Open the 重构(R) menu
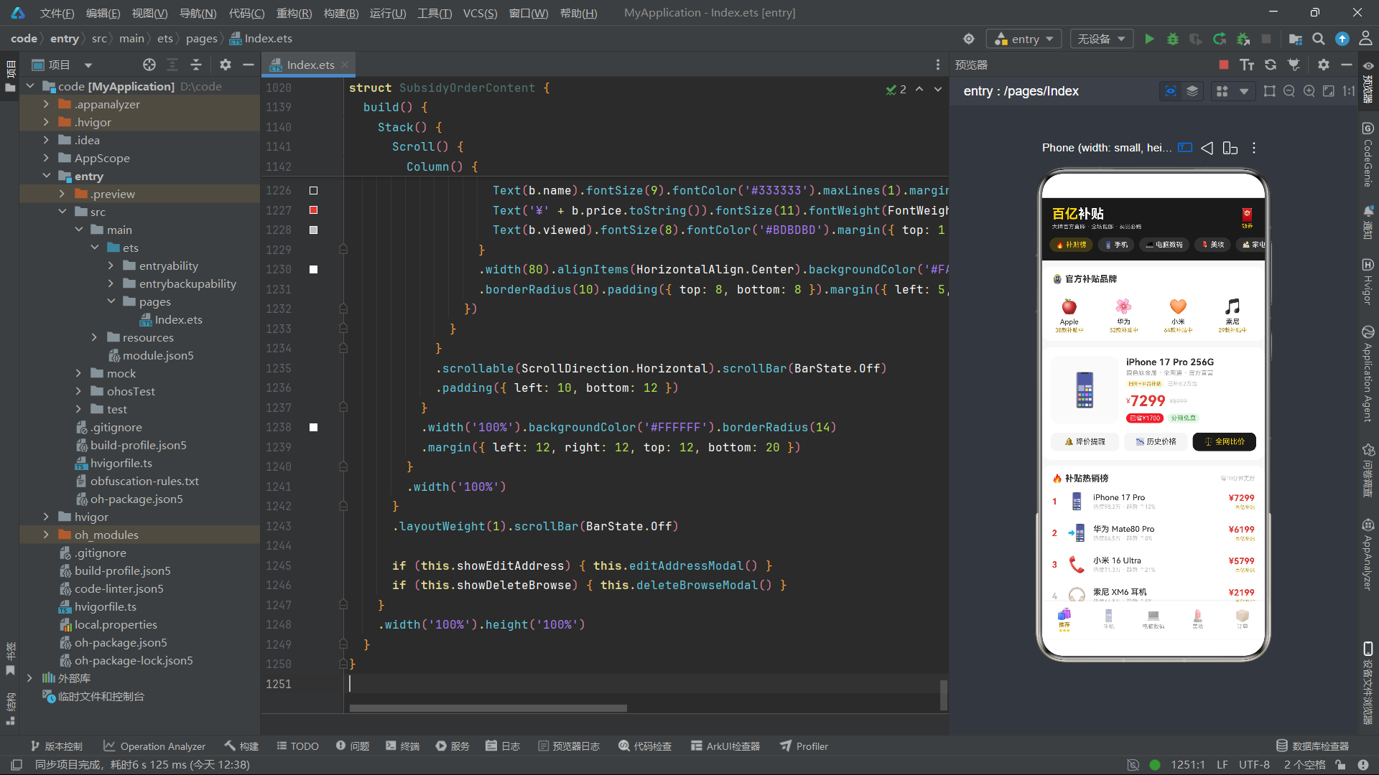This screenshot has width=1379, height=775. [x=294, y=13]
